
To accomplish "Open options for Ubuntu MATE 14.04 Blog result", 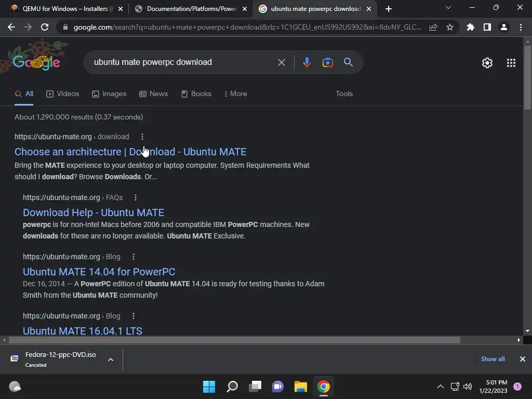I will click(x=134, y=257).
